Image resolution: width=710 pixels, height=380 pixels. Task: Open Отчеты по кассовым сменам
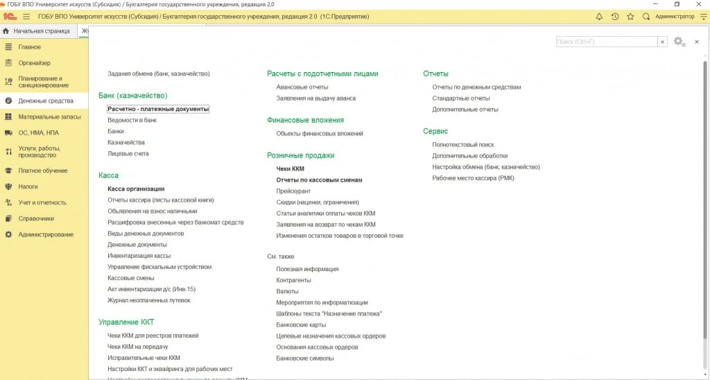pyautogui.click(x=319, y=180)
